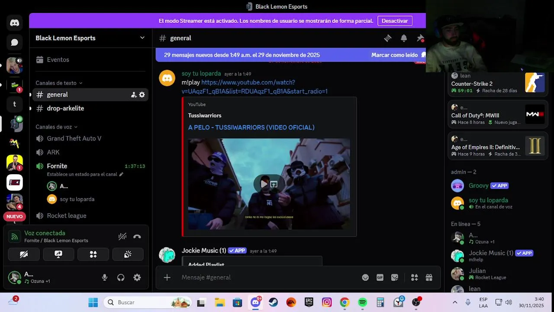Show hidden system tray icons chevron
The image size is (554, 312).
(455, 302)
